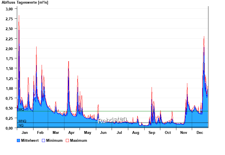
Task: Click the Aug month axis label
Action: coord(136,132)
